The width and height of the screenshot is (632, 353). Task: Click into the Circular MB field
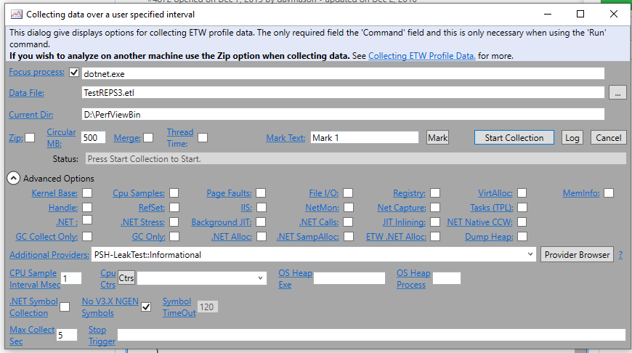click(x=93, y=138)
